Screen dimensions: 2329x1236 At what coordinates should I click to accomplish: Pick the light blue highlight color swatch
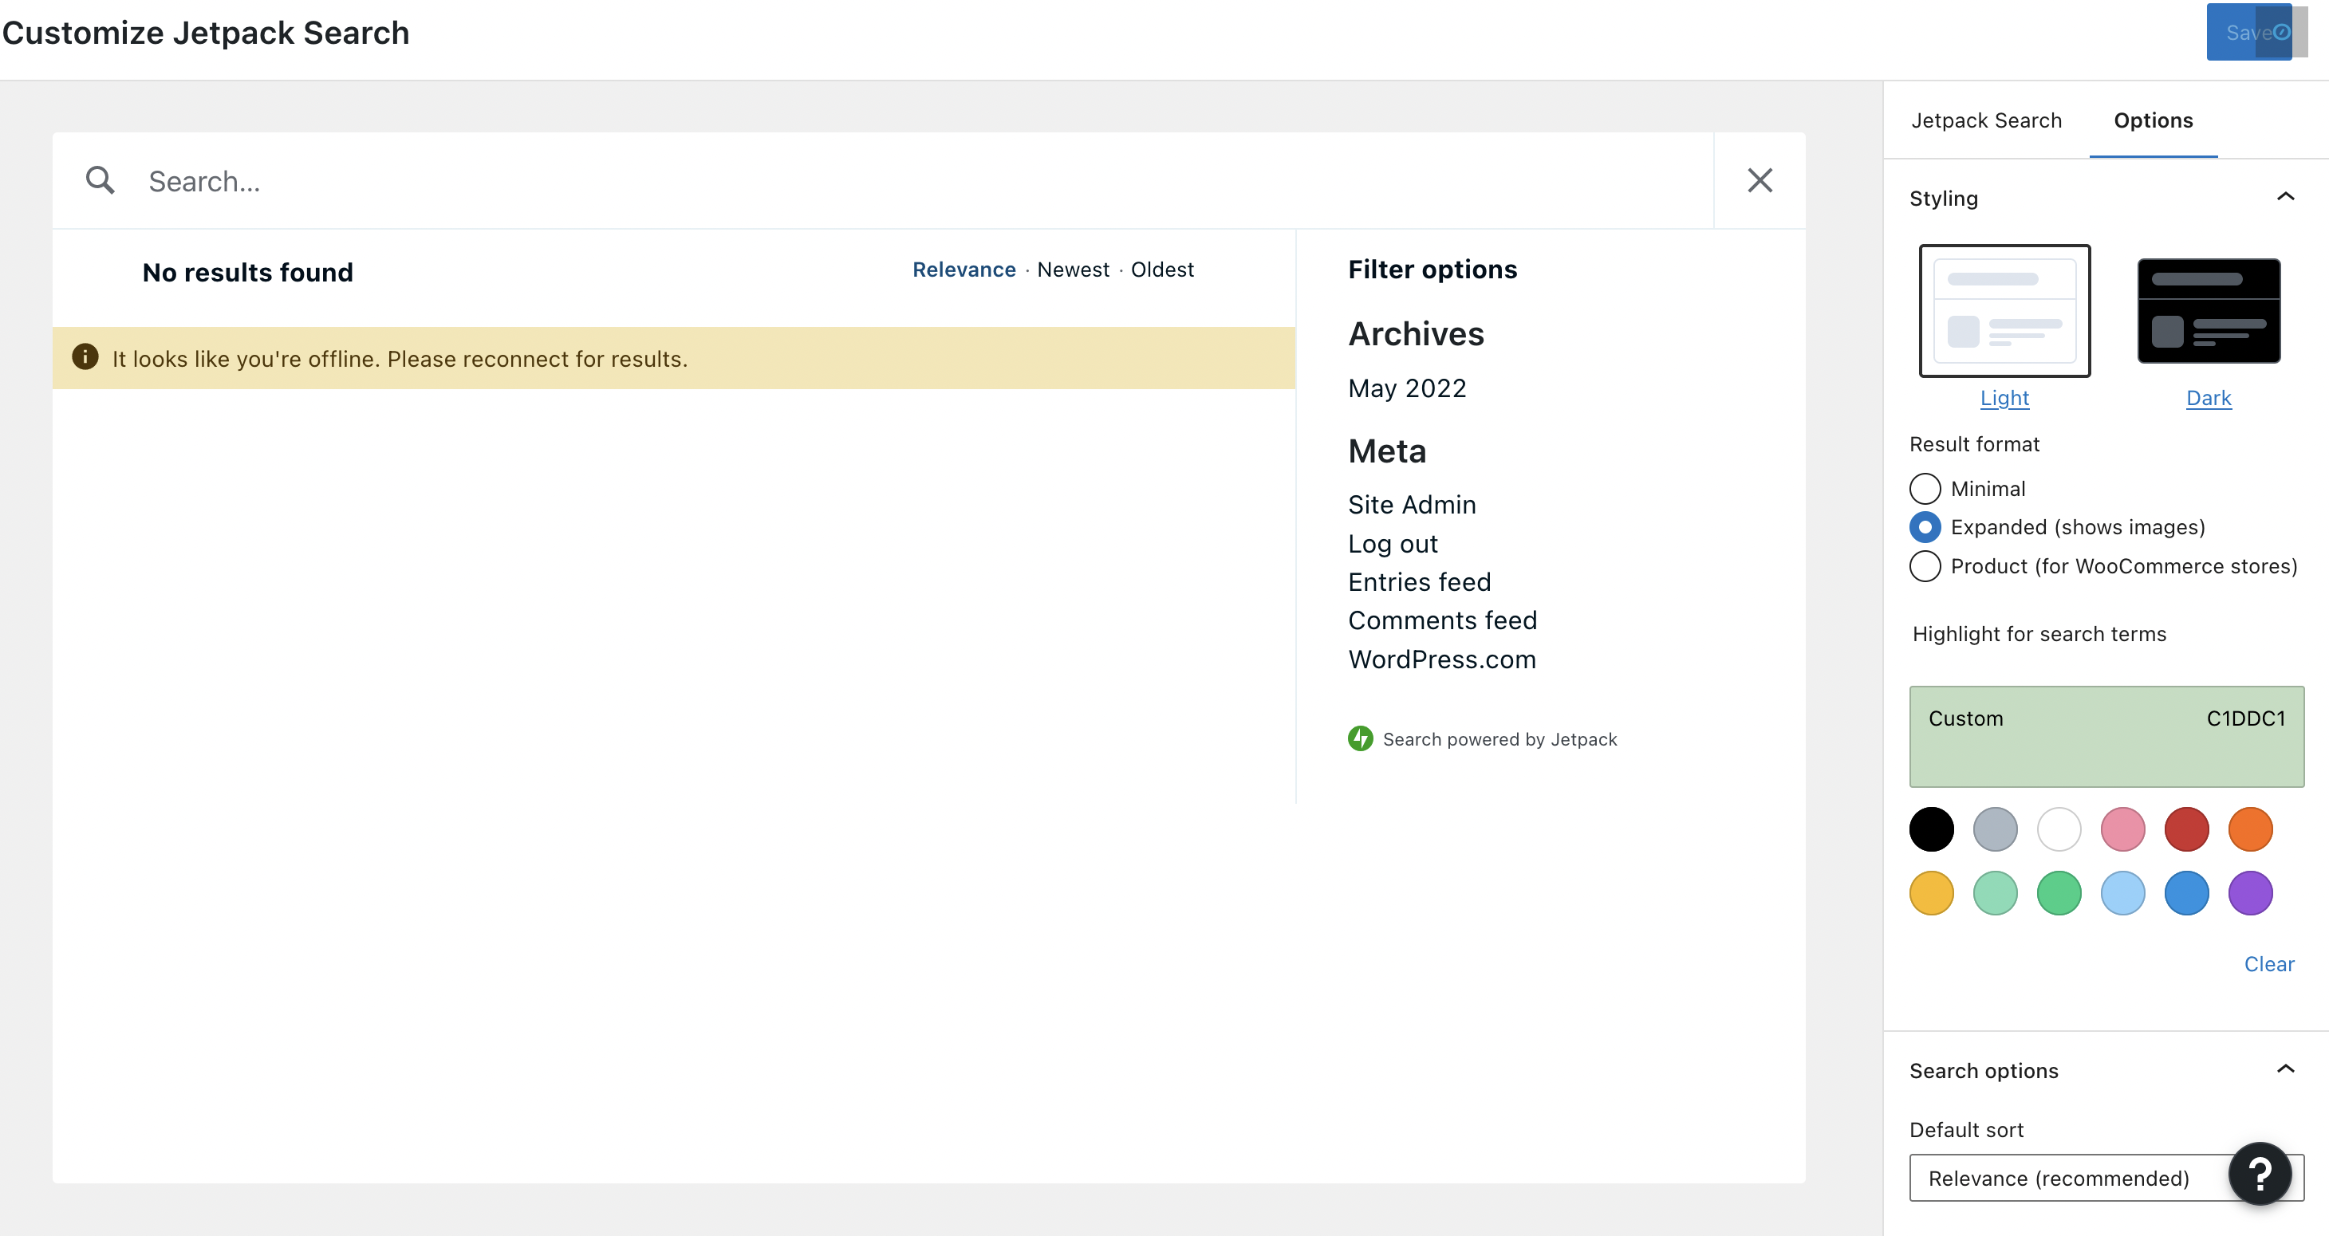click(2123, 893)
